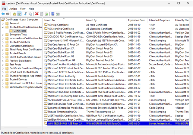Expand the Trusted People node

[3, 53]
